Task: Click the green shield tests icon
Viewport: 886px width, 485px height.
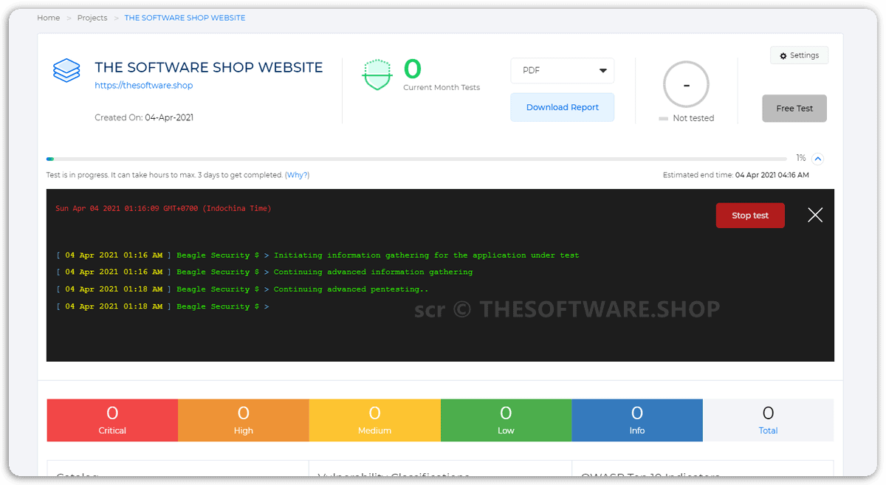Action: pyautogui.click(x=377, y=75)
